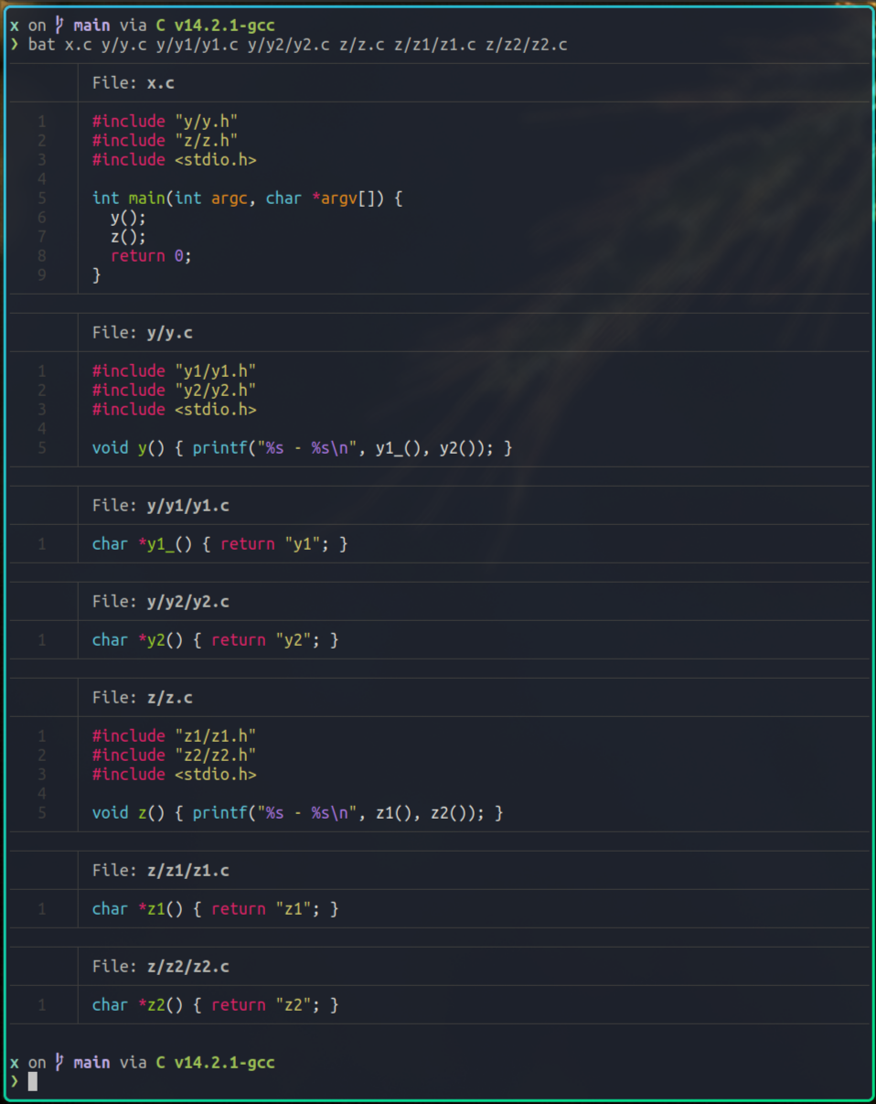
Task: Click the git branch icon in the bottom prompt
Action: tap(59, 1062)
